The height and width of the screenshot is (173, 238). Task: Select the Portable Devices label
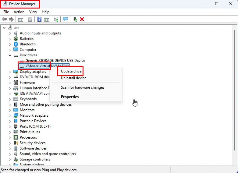33,121
